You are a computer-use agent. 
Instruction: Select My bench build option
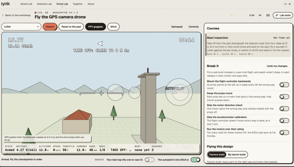237,155
